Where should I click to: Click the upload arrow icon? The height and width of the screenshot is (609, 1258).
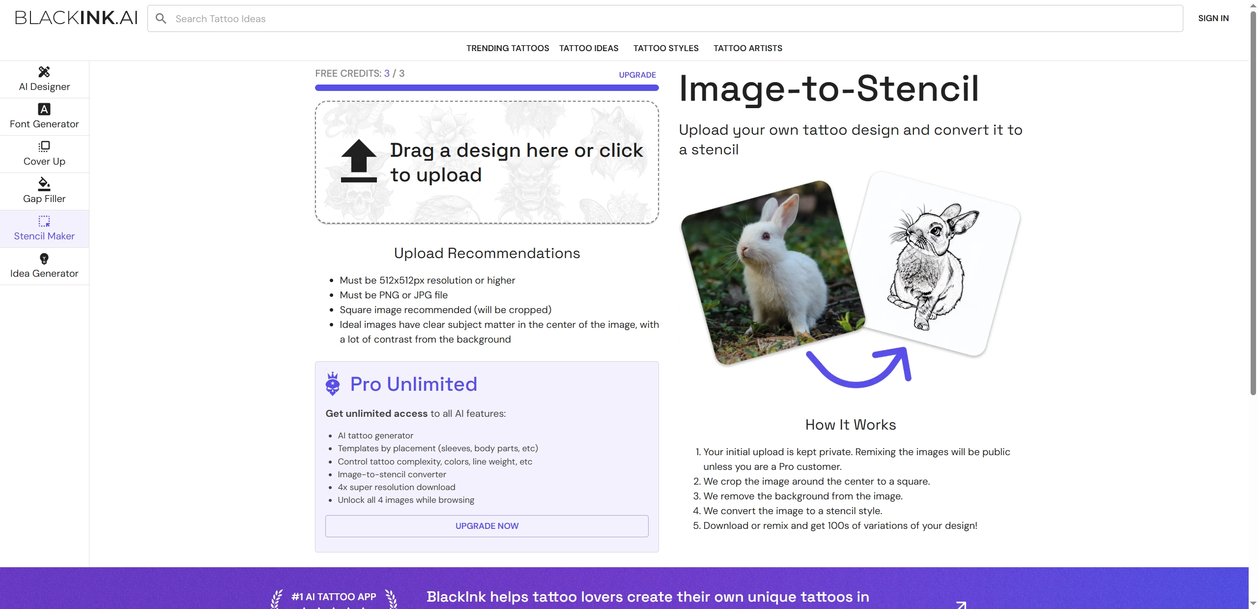coord(358,161)
